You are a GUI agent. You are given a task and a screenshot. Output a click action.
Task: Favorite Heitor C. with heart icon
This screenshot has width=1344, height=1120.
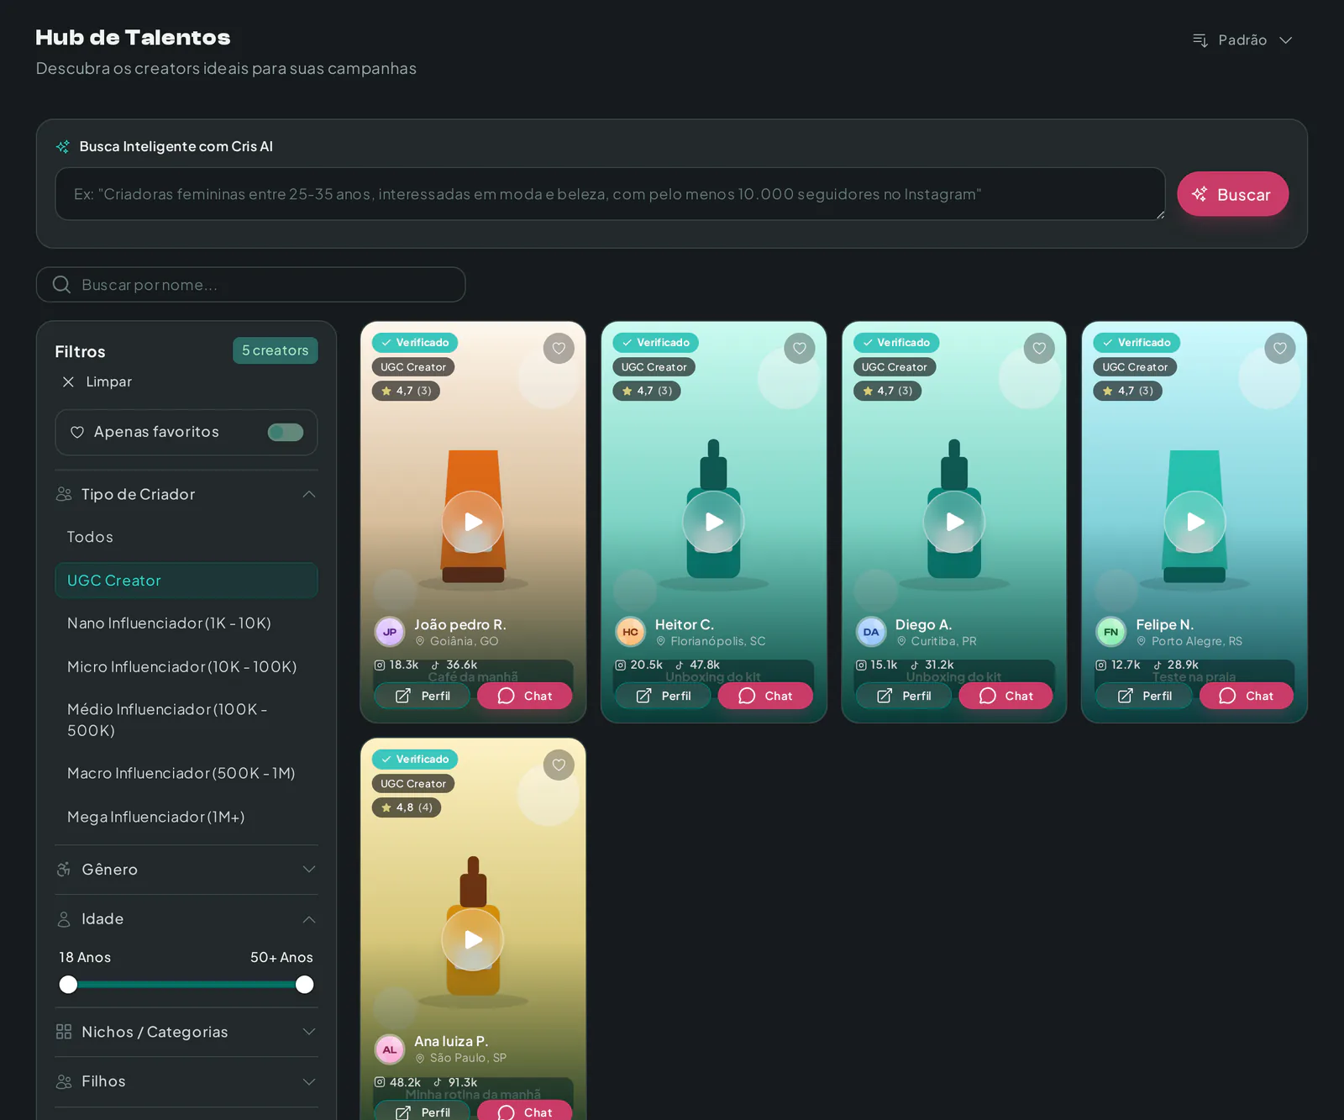(800, 348)
